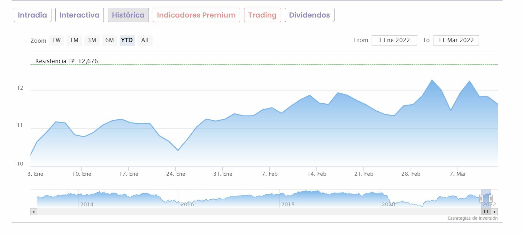
Task: Set zoom range to 6M
Action: 110,40
